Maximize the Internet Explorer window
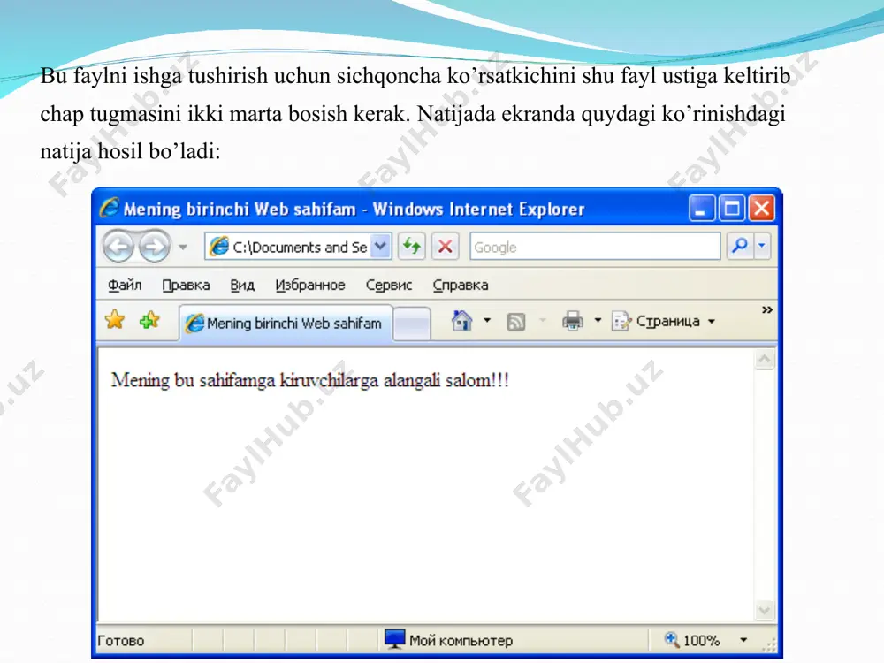 (732, 208)
